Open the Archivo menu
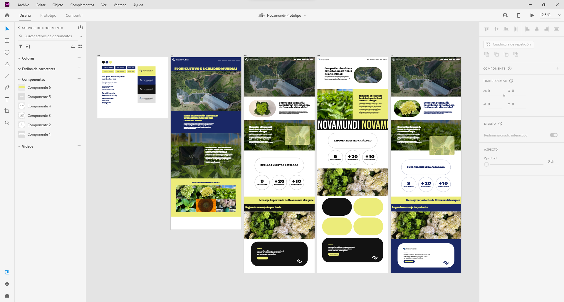Image resolution: width=564 pixels, height=302 pixels. 23,5
